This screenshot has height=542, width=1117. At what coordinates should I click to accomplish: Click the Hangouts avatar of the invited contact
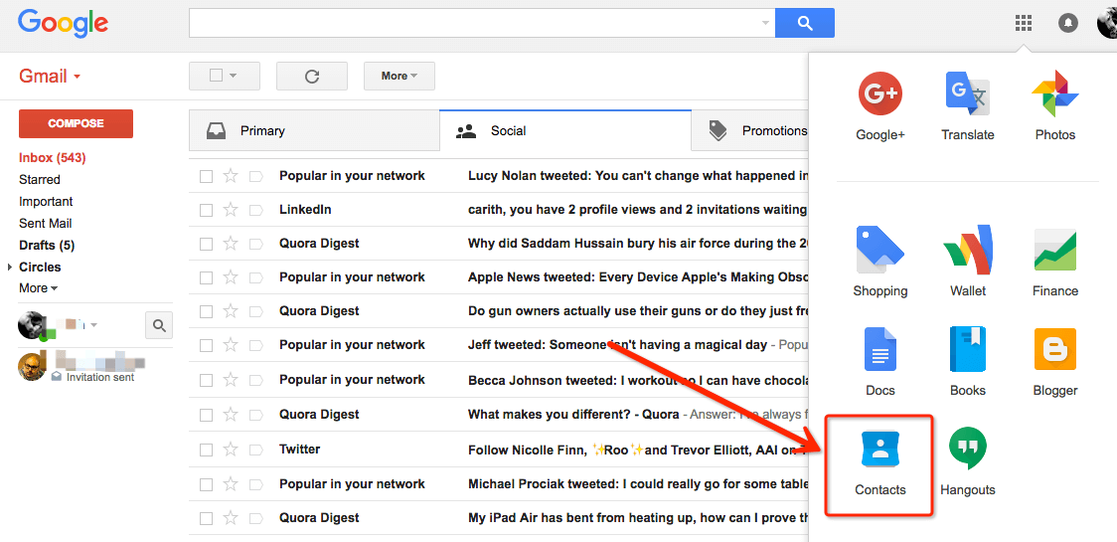32,367
